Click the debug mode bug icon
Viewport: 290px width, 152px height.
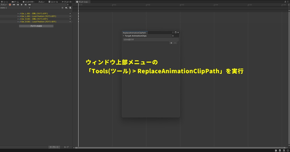coord(276,151)
